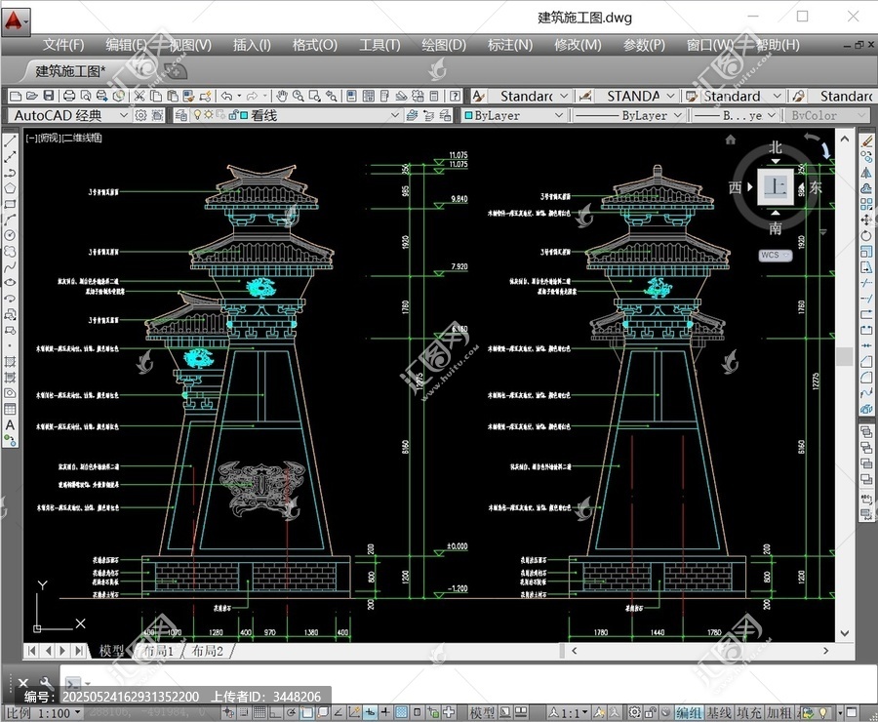Open the 标注(N) menu
878x722 pixels.
[509, 45]
